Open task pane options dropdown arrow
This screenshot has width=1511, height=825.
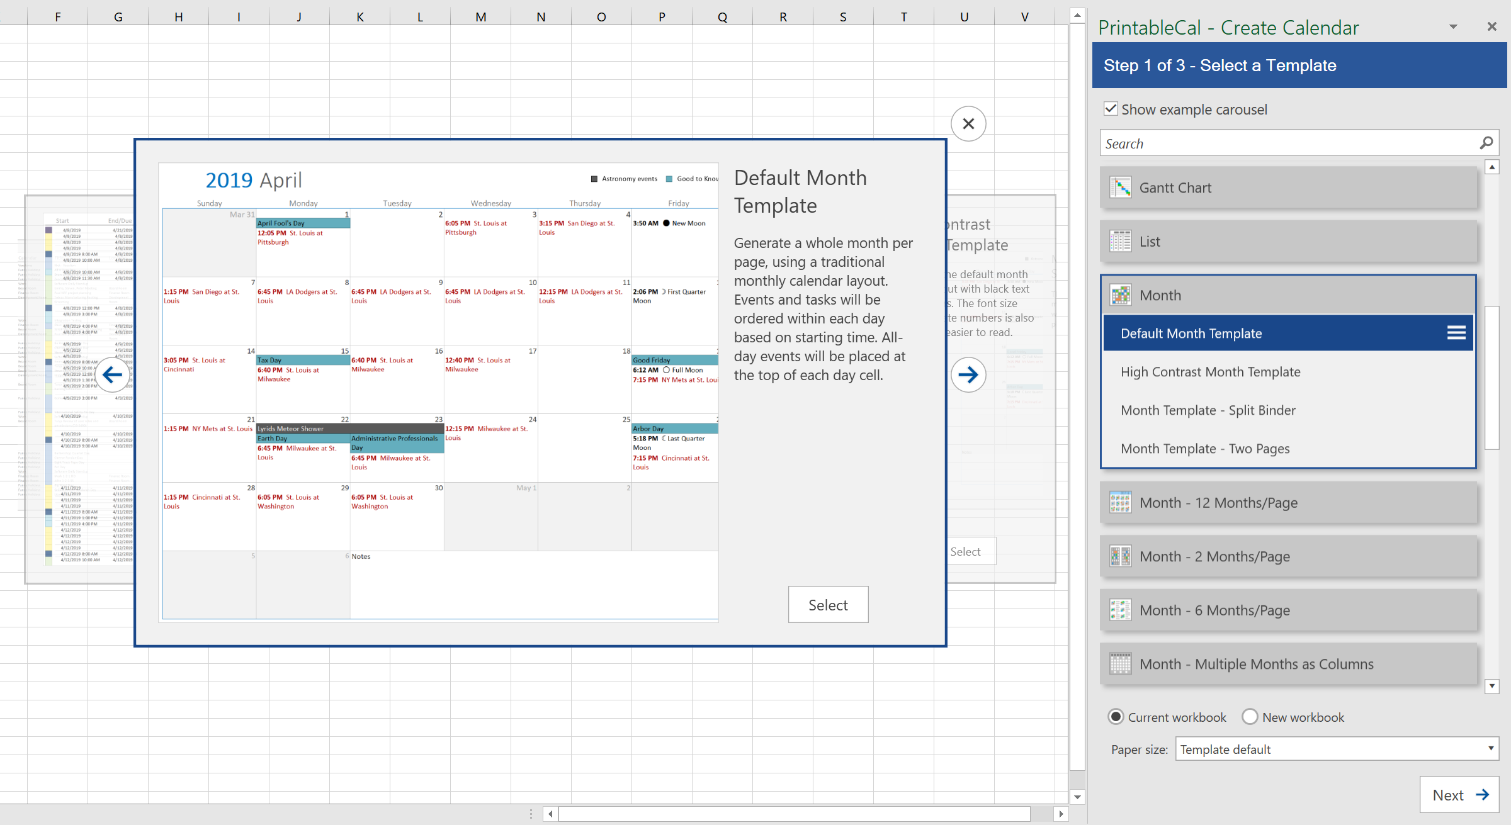[x=1453, y=26]
